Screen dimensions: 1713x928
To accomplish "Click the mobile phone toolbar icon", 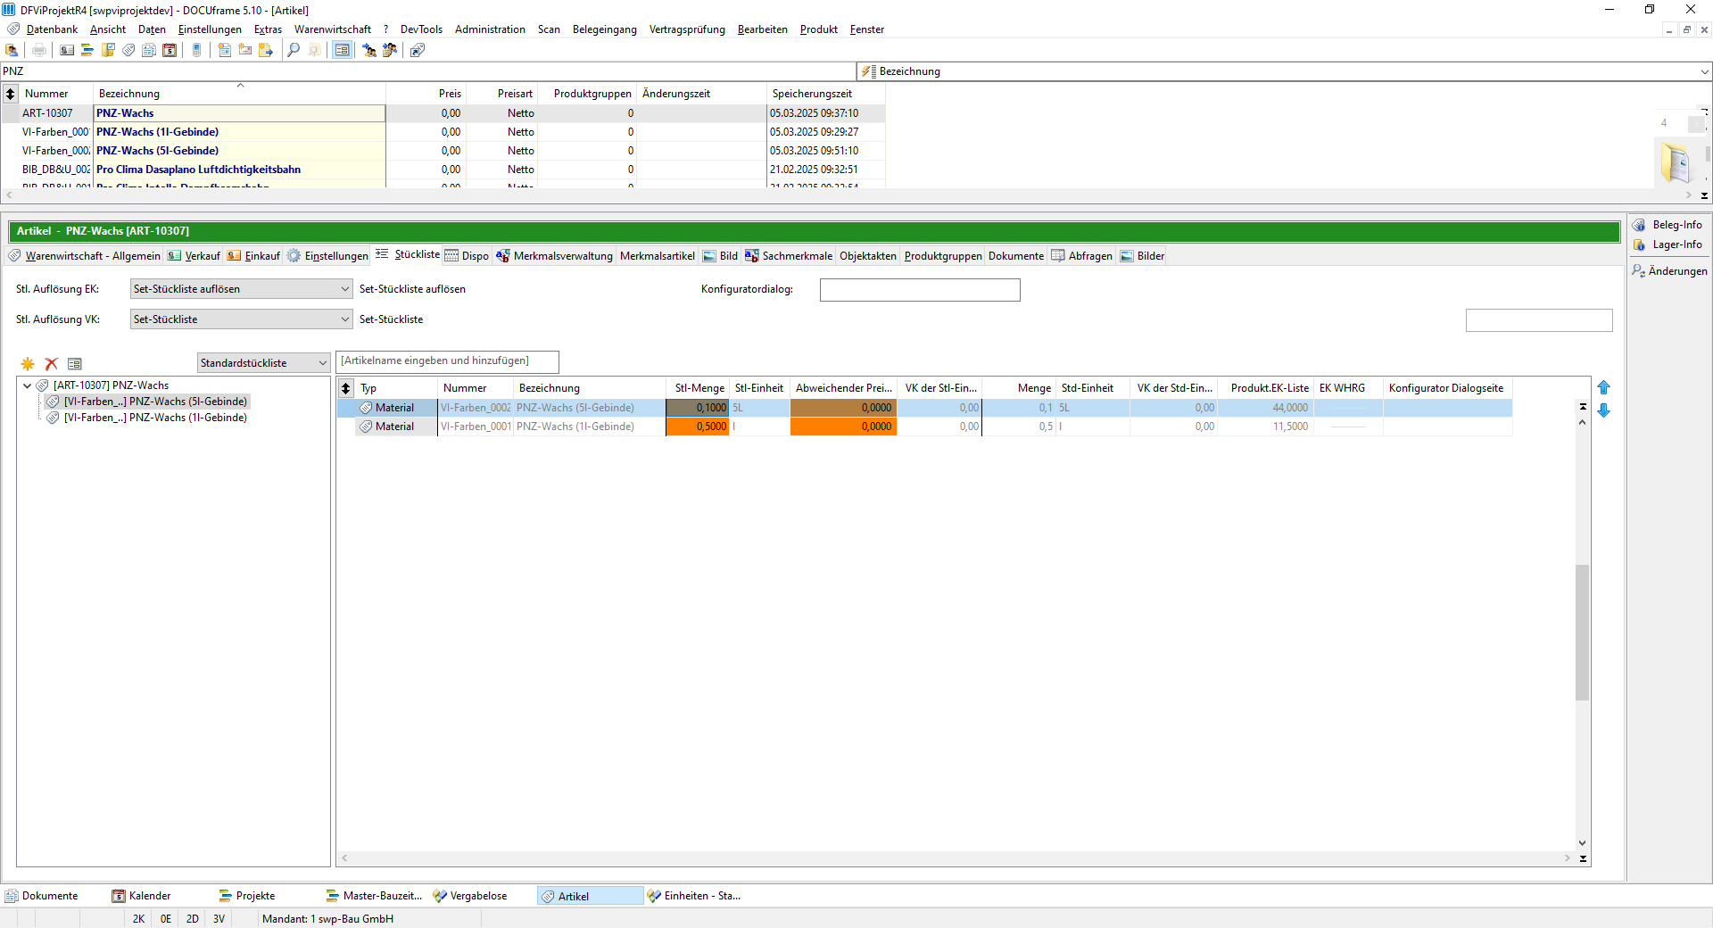I will (197, 50).
